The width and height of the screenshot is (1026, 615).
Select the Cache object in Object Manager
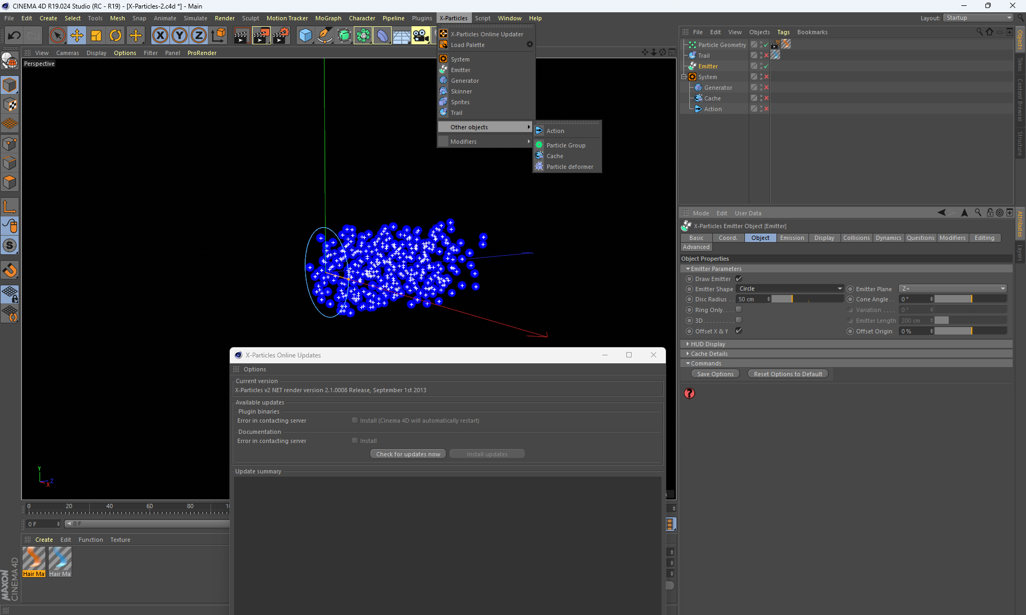(x=712, y=98)
